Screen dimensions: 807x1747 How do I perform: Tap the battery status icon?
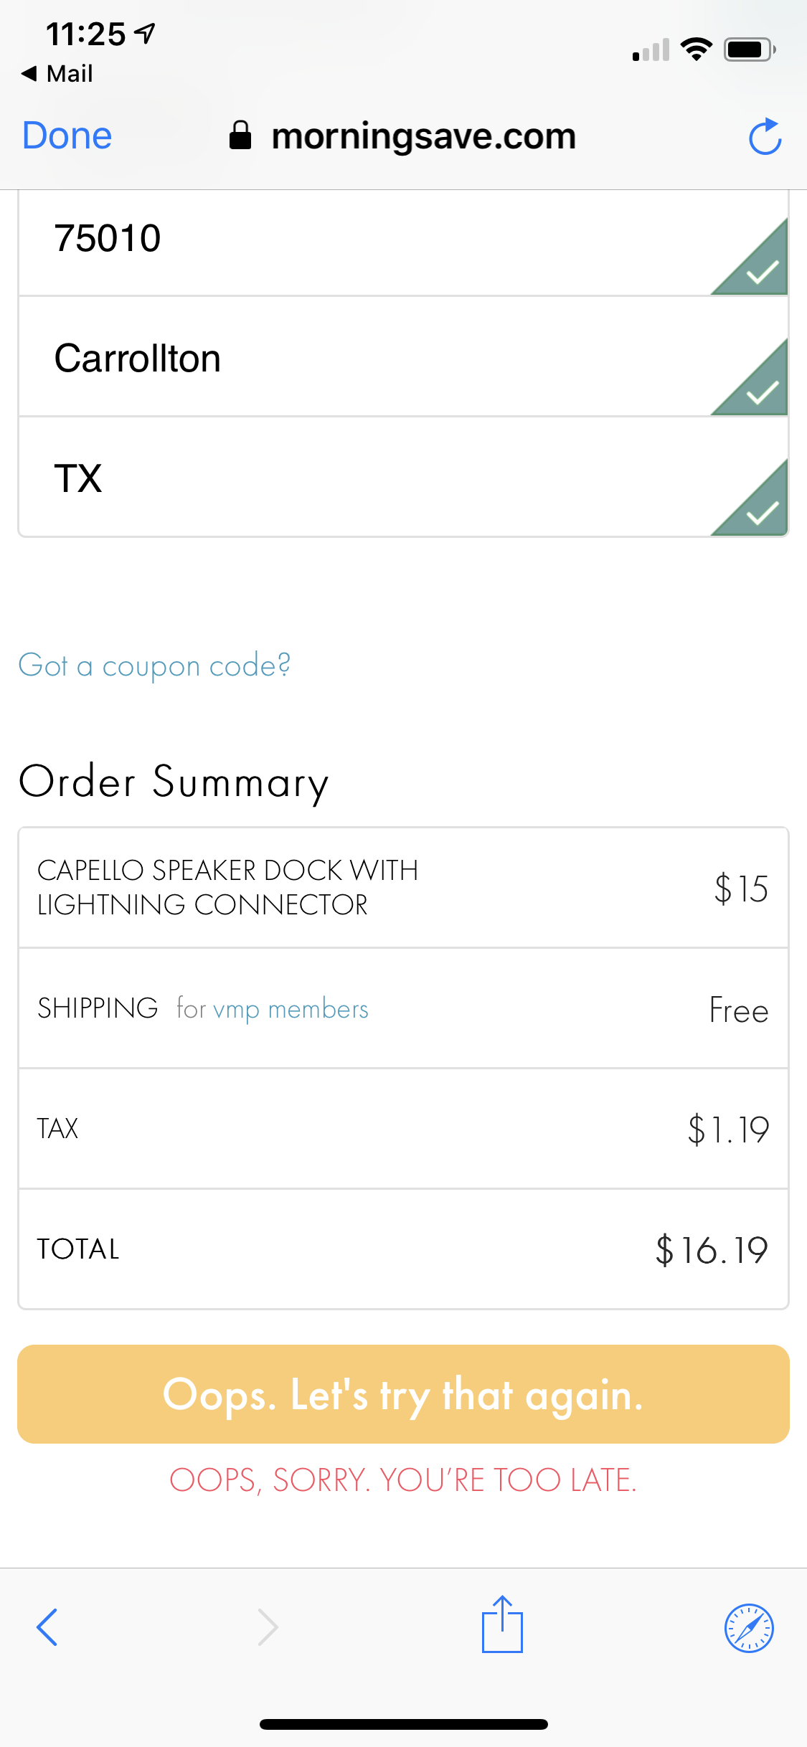(750, 49)
